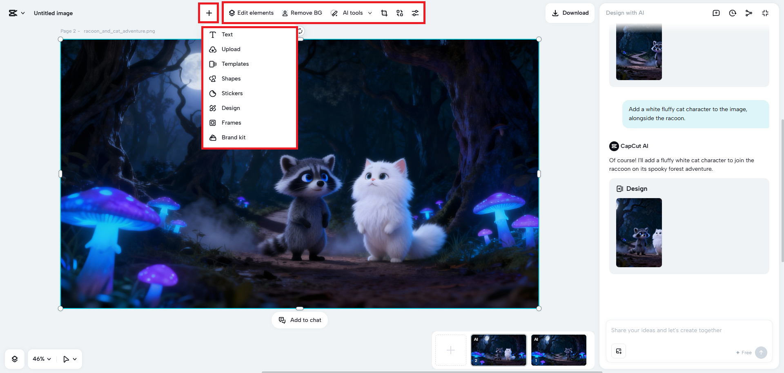Click the chat panel vertical scrollbar

pos(782,190)
